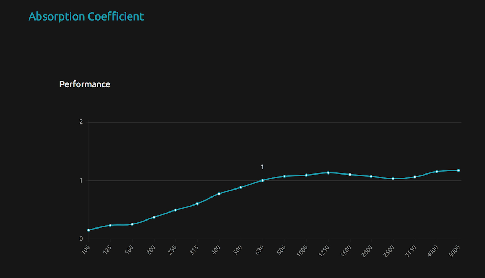Click the curve marker at 1000
Screen dimensions: 485x278
point(306,175)
